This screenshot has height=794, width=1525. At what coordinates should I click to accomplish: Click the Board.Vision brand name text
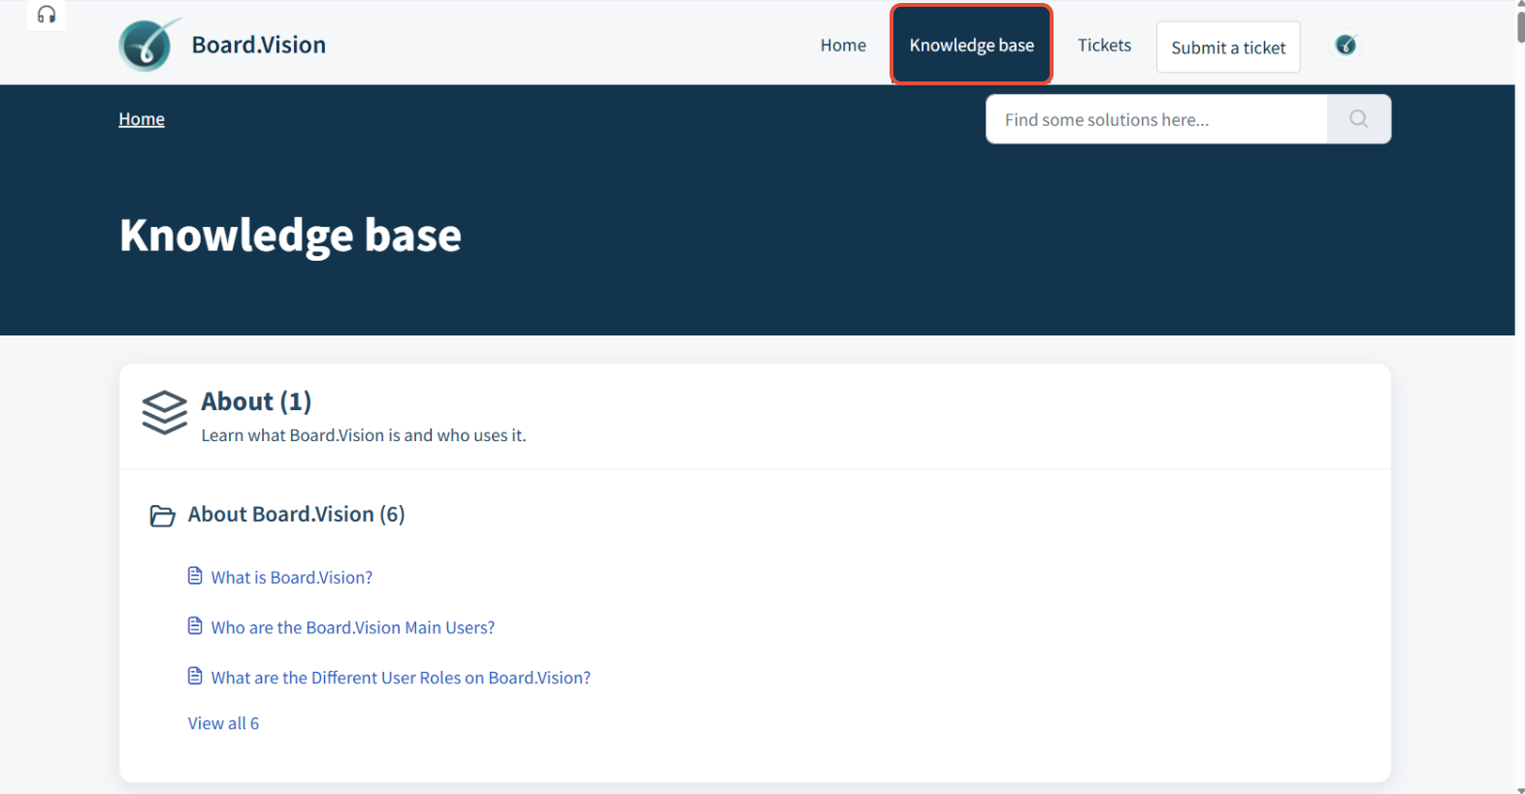click(x=259, y=45)
